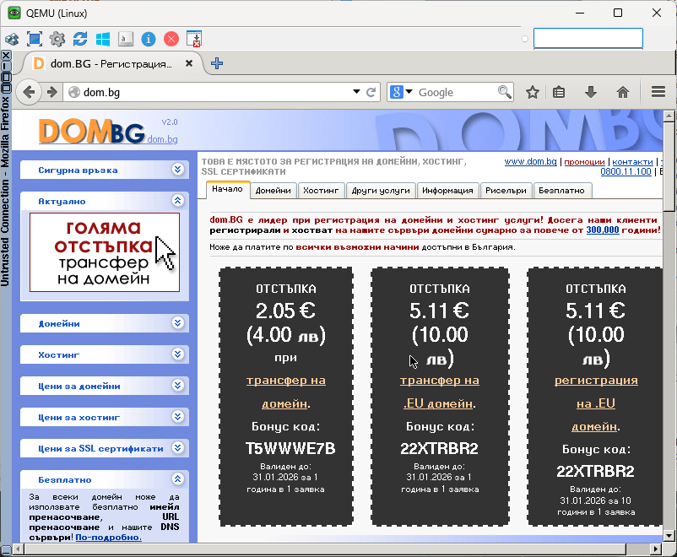This screenshot has height=557, width=677.
Task: Open the blue info icon
Action: pyautogui.click(x=148, y=39)
